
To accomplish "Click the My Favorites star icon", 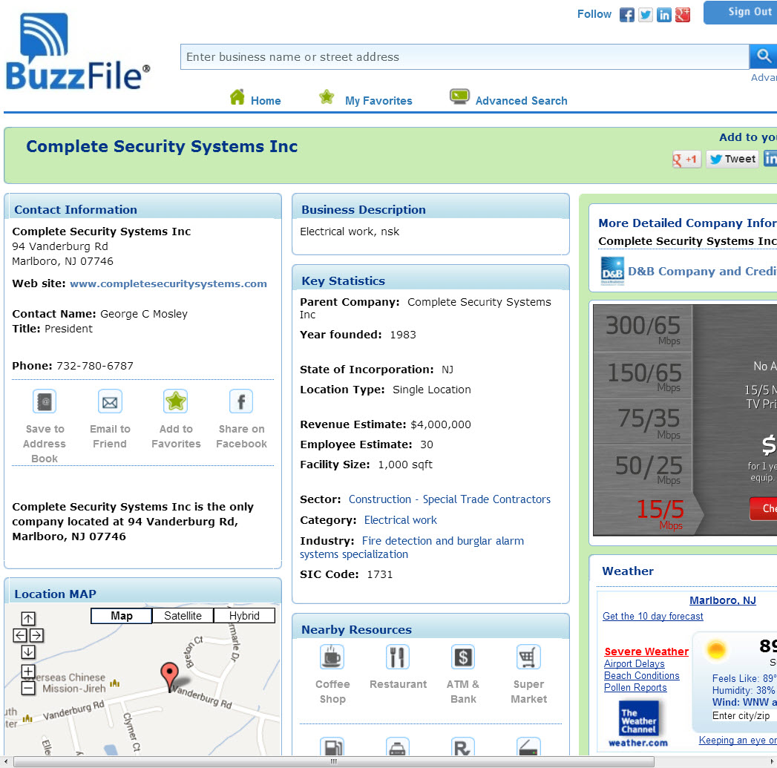I will [327, 97].
